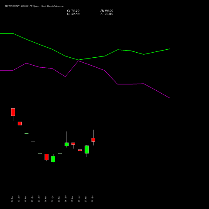Select the small red candle for 28 Apr
The image size is (209, 209).
click(80, 150)
